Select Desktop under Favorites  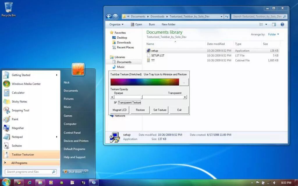120,37
